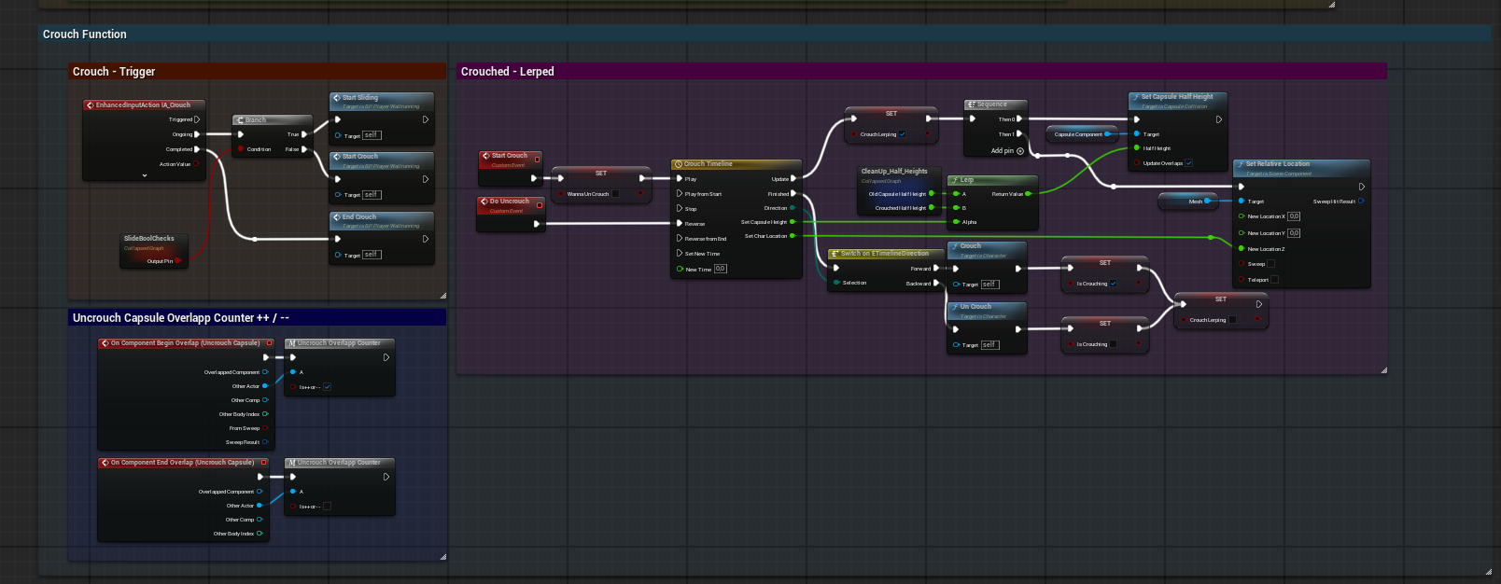Click the New Location X value field
The width and height of the screenshot is (1501, 584).
[x=1294, y=216]
